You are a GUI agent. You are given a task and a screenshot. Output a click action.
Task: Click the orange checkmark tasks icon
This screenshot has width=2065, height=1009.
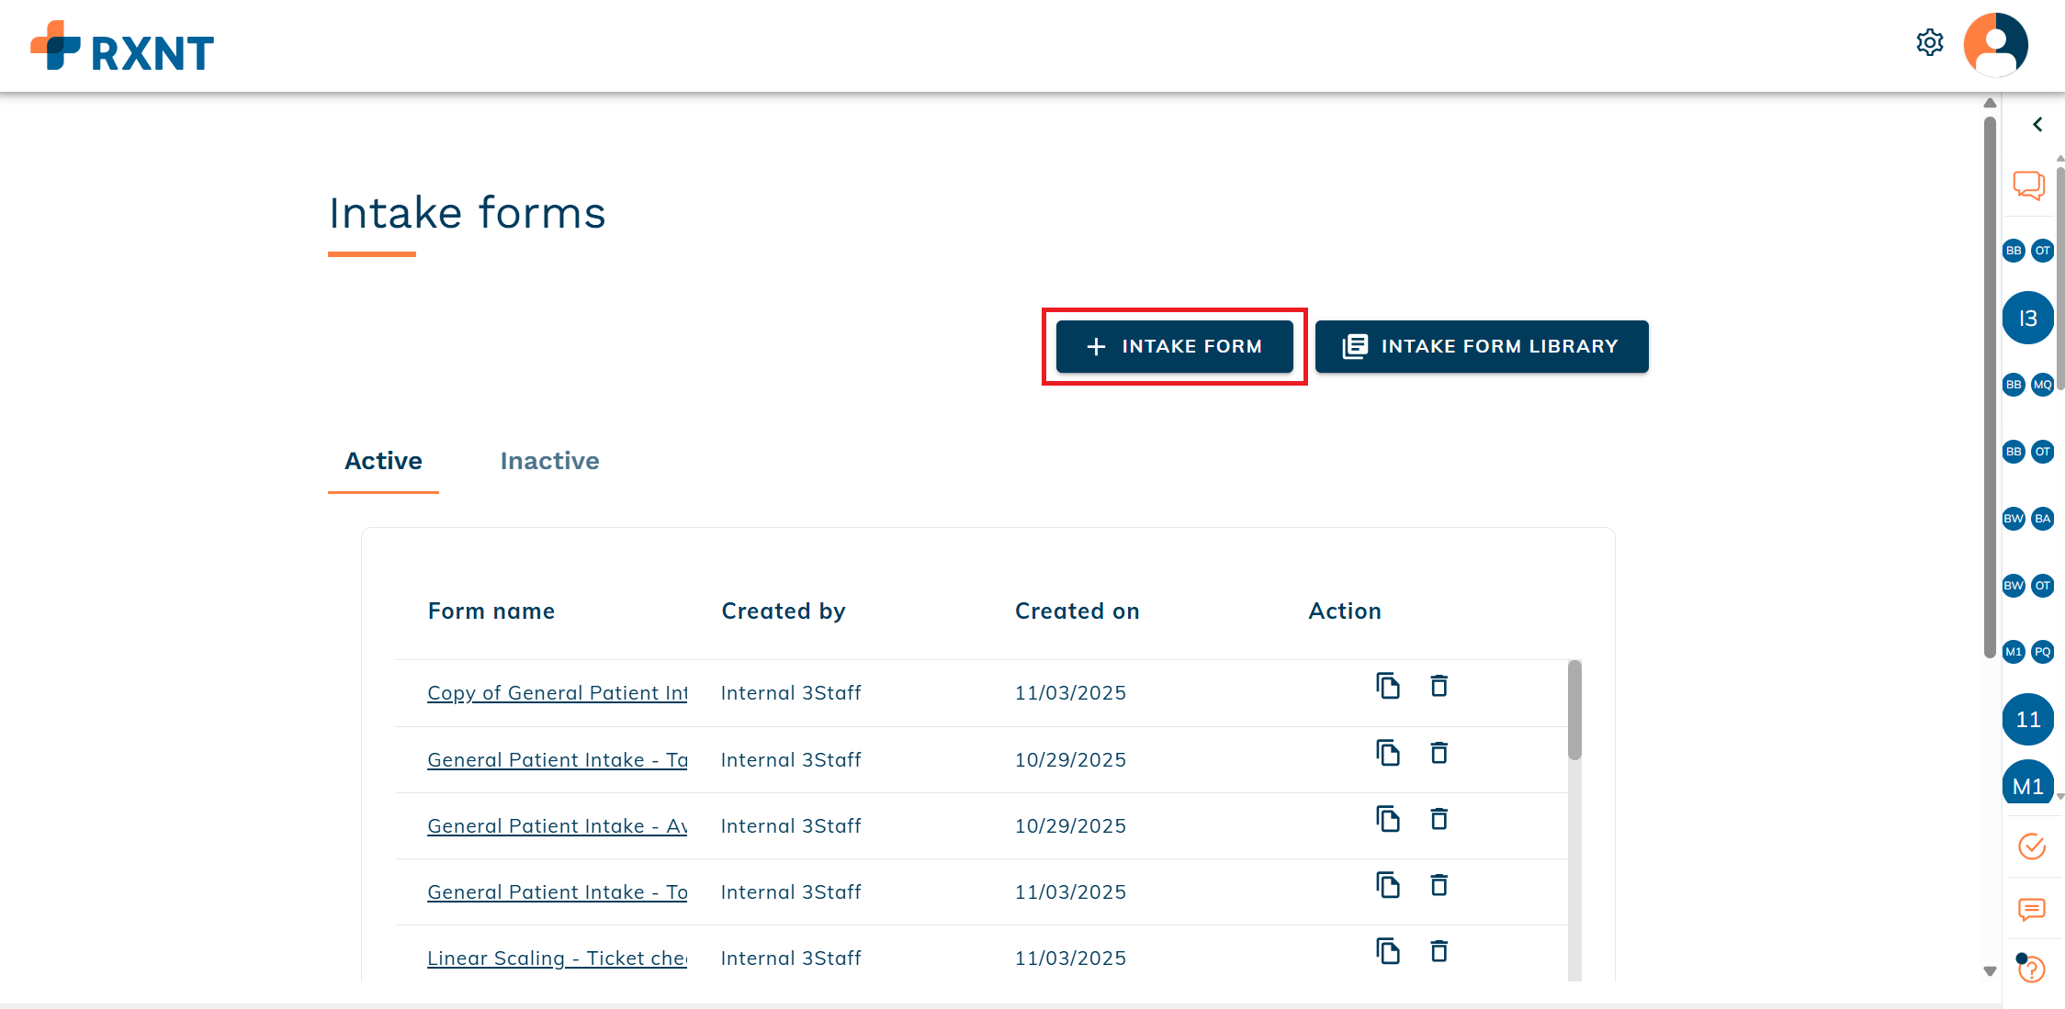(x=2031, y=846)
